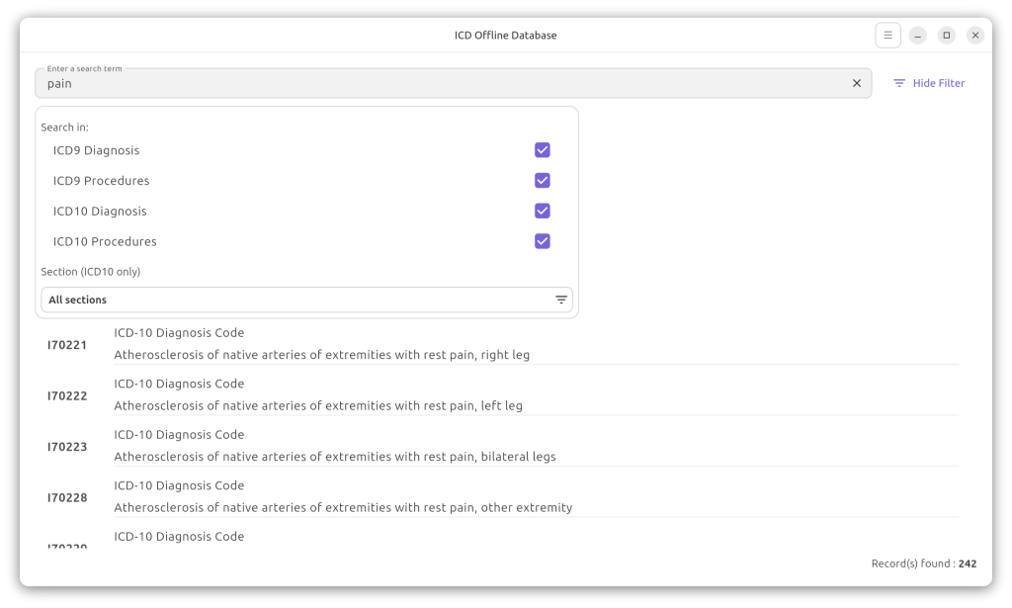Screen dimensions: 1012x608
Task: Click the filter icon beside Hide Filter
Action: (899, 84)
